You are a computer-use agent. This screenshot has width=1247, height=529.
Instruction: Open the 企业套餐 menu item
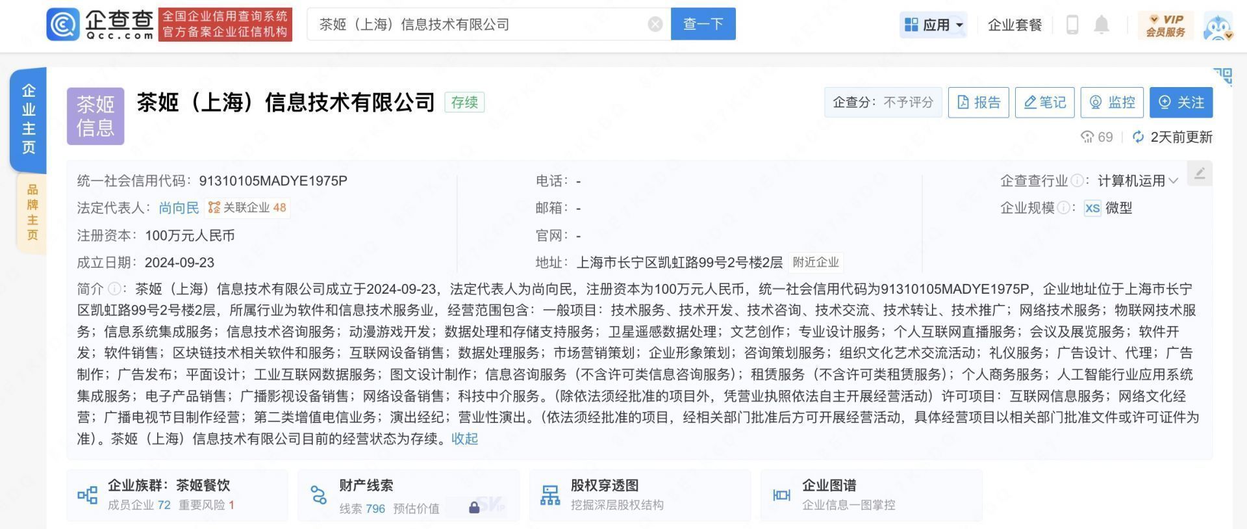(1014, 25)
